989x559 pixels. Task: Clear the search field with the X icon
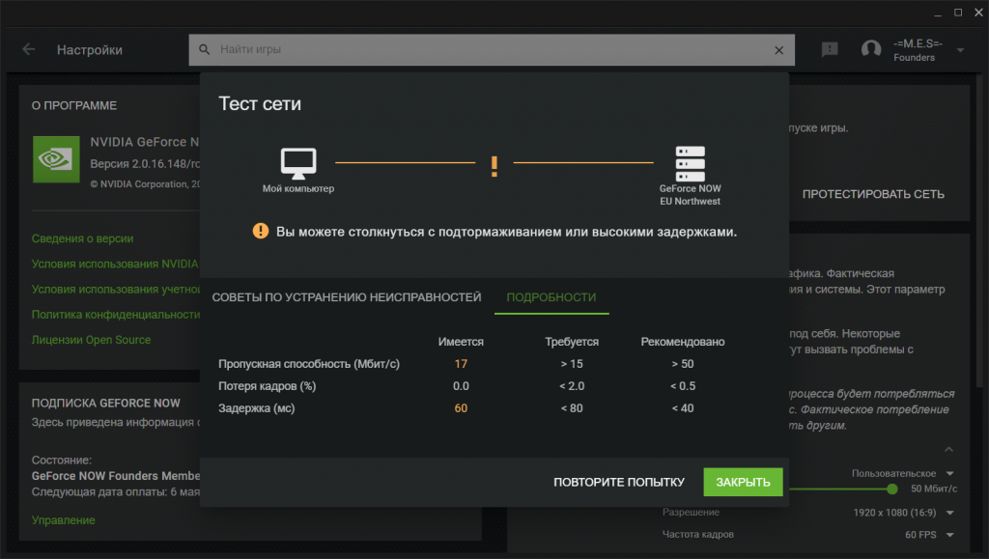[x=779, y=49]
